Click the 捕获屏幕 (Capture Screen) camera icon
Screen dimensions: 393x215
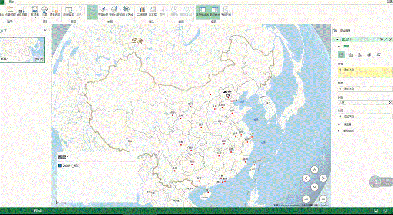coord(21,10)
